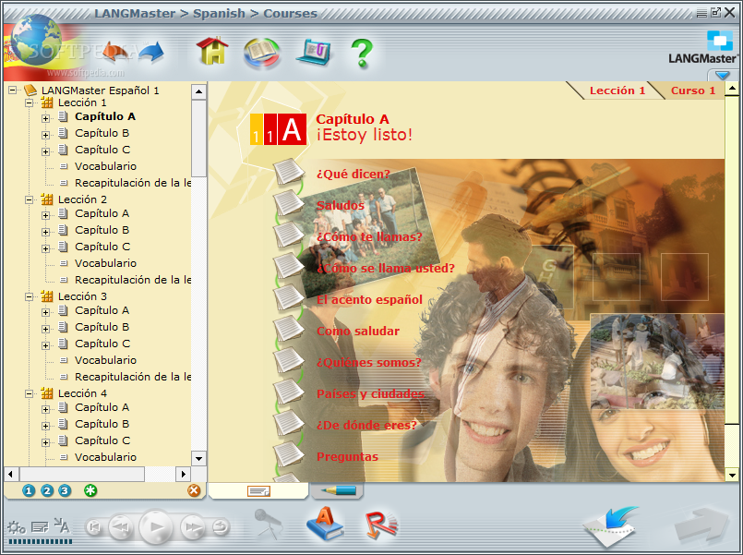Viewport: 743px width, 555px height.
Task: Open the El acento español link
Action: [369, 299]
